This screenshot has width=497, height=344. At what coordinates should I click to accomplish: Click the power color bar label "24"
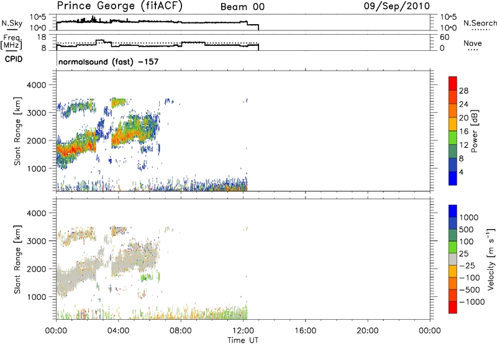(463, 104)
